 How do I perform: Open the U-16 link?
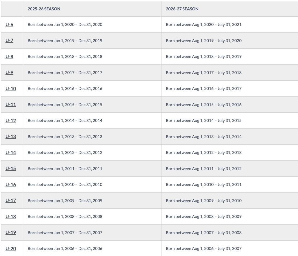click(11, 185)
